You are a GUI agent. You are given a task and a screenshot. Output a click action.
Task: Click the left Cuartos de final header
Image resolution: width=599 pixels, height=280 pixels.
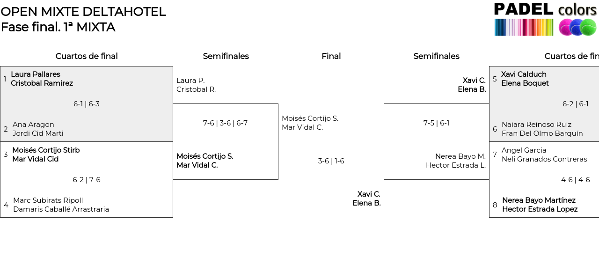[x=87, y=56]
